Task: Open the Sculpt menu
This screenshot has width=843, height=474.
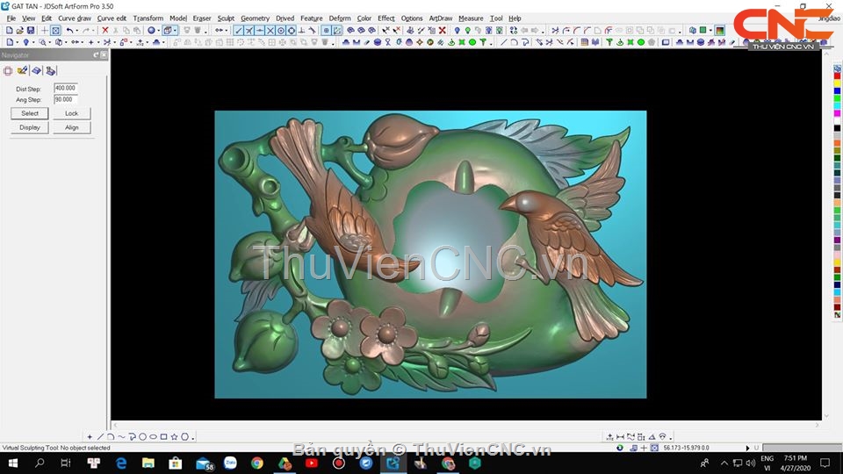Action: pos(226,18)
